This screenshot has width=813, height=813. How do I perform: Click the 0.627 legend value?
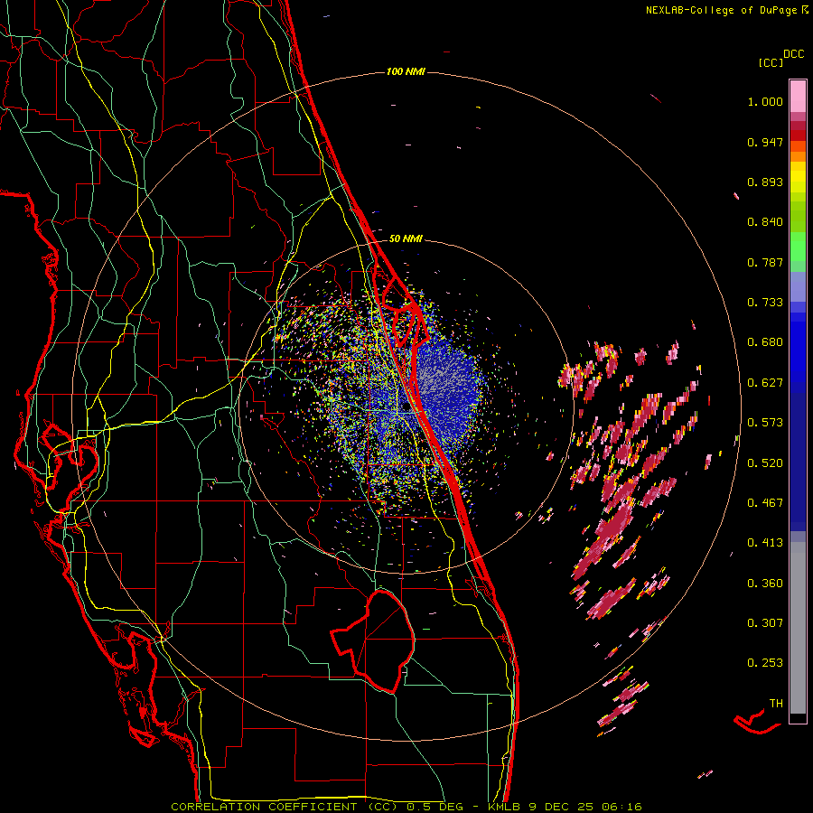point(765,383)
